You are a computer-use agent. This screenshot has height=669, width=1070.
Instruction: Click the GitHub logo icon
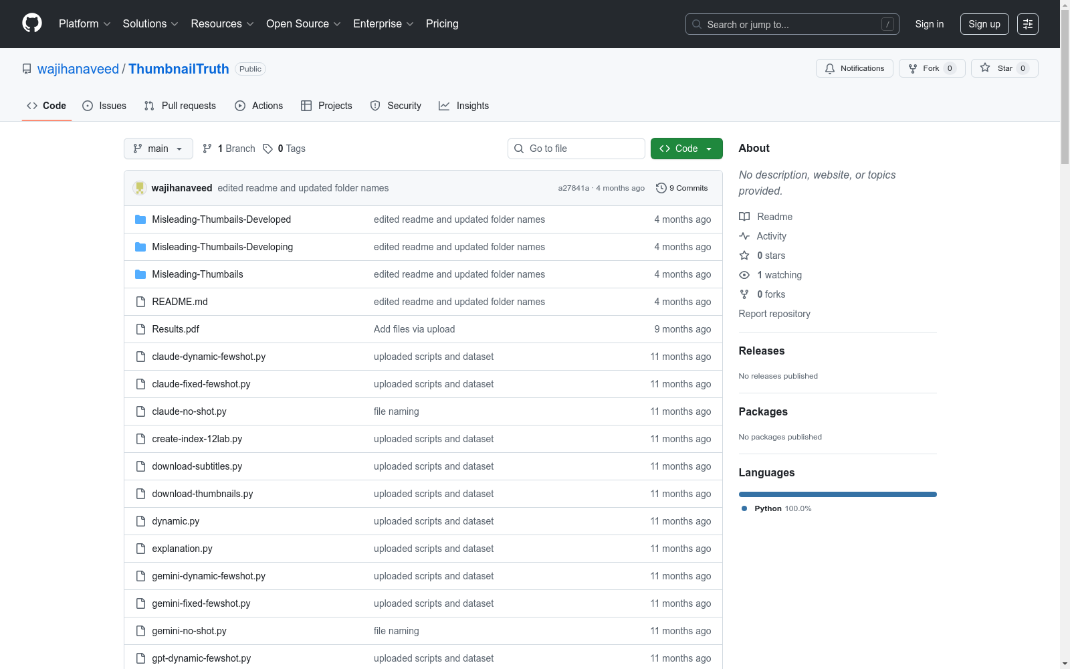32,23
